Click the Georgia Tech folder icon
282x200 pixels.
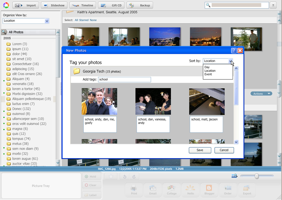click(76, 71)
